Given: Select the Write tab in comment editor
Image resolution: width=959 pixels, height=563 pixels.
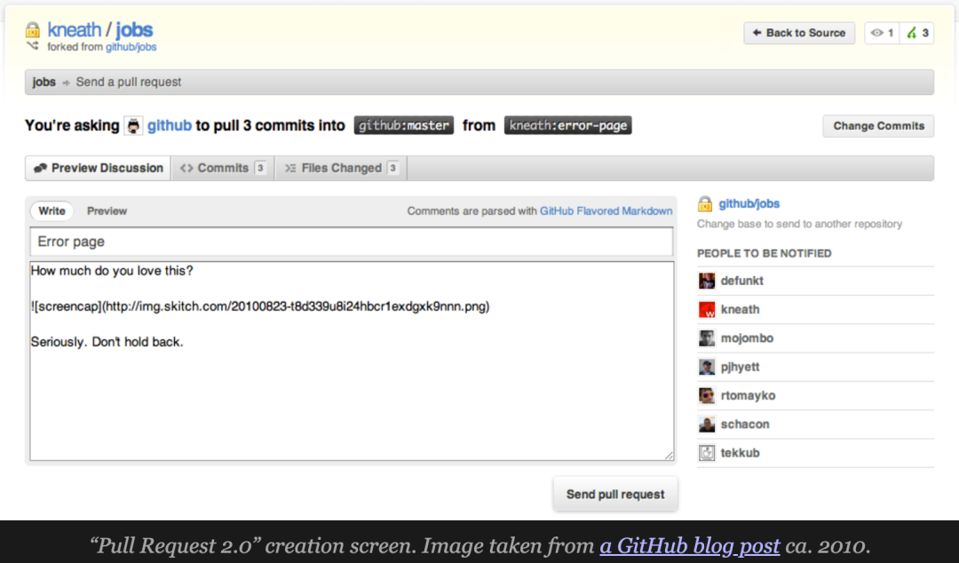Looking at the screenshot, I should 52,211.
